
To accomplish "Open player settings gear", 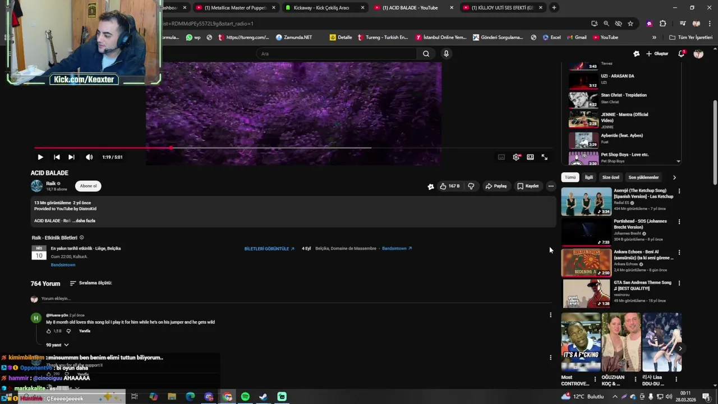I will pyautogui.click(x=516, y=157).
